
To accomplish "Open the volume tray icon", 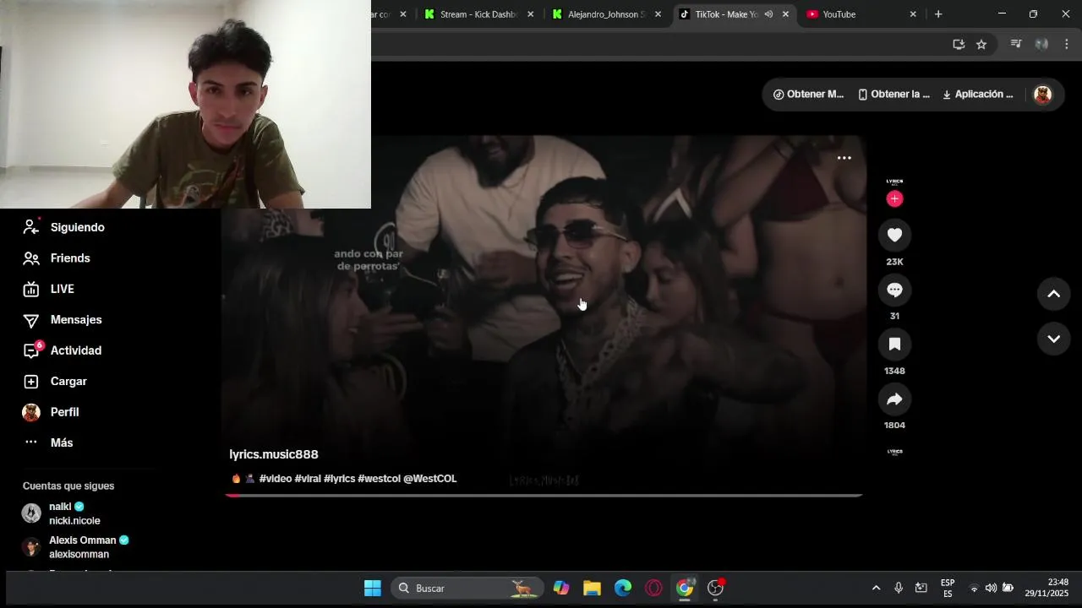I will coord(991,589).
